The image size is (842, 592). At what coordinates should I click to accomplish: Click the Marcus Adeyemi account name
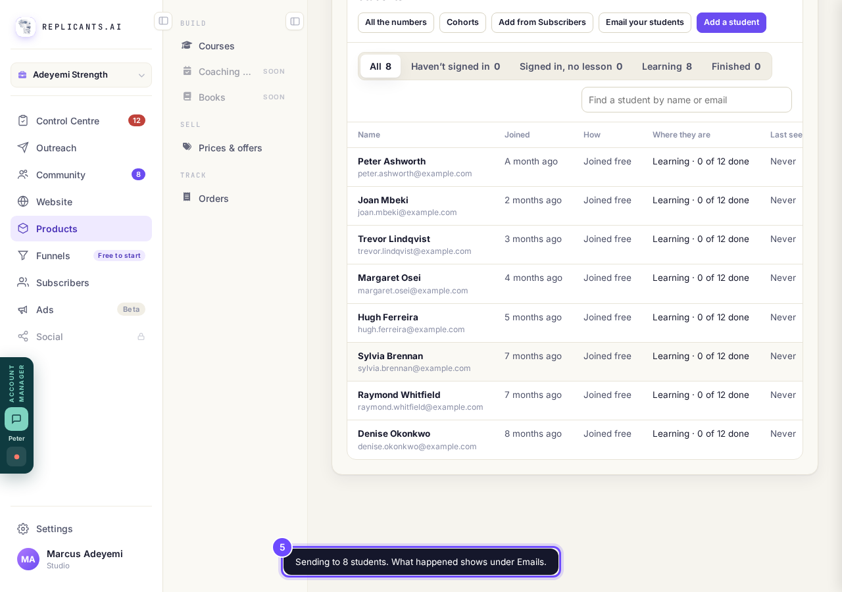pyautogui.click(x=85, y=554)
